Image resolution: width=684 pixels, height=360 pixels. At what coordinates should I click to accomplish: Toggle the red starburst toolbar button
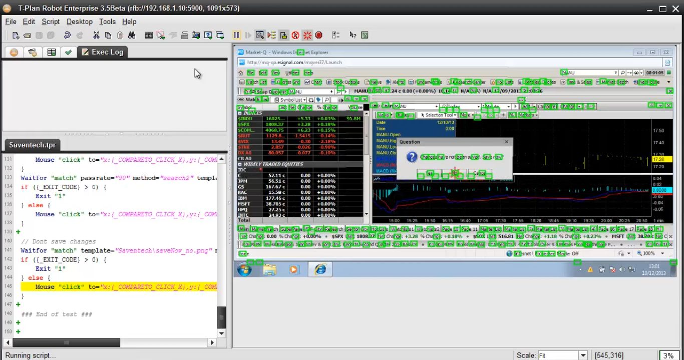click(307, 35)
